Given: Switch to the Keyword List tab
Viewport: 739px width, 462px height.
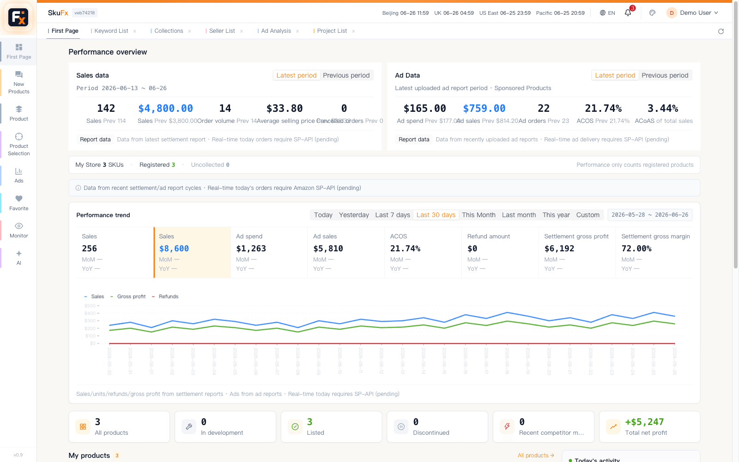Looking at the screenshot, I should [111, 31].
